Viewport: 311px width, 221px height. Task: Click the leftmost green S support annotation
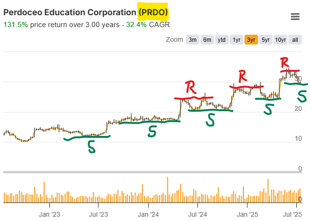[91, 148]
